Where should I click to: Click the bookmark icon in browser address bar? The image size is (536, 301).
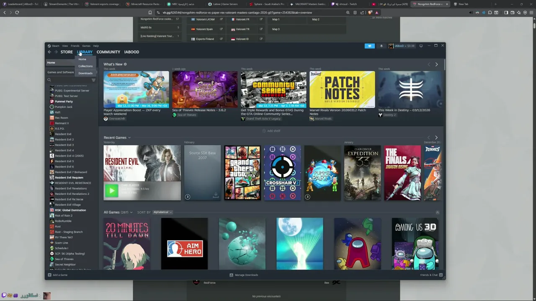coord(150,13)
